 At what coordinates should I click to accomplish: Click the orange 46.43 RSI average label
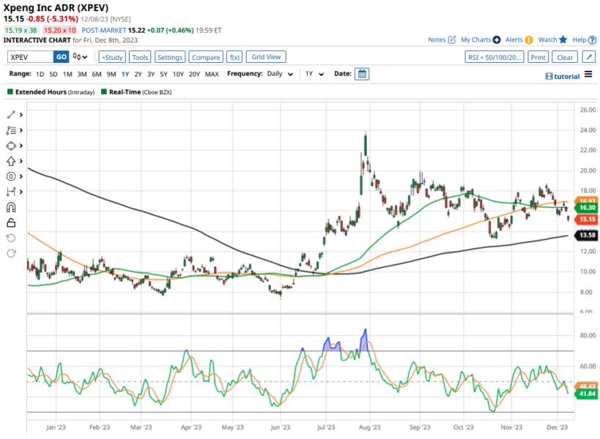588,386
